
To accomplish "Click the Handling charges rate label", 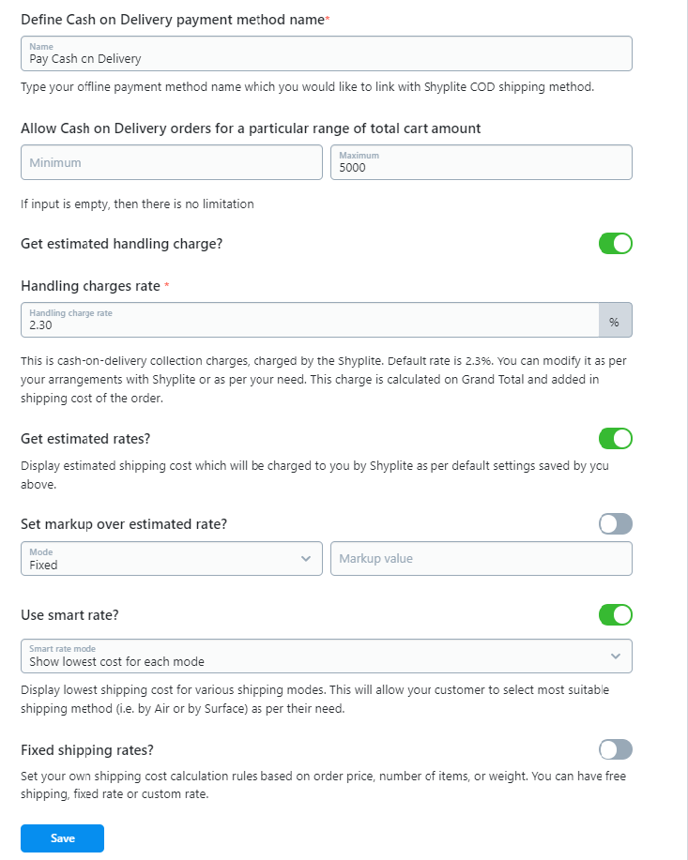I will (90, 285).
